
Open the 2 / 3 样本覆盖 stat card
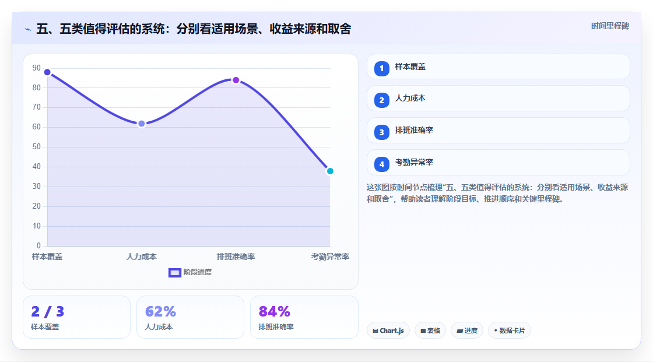pos(76,317)
